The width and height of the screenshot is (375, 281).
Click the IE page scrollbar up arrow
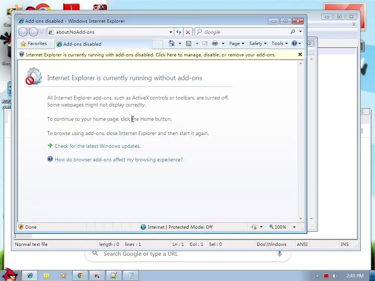301,63
